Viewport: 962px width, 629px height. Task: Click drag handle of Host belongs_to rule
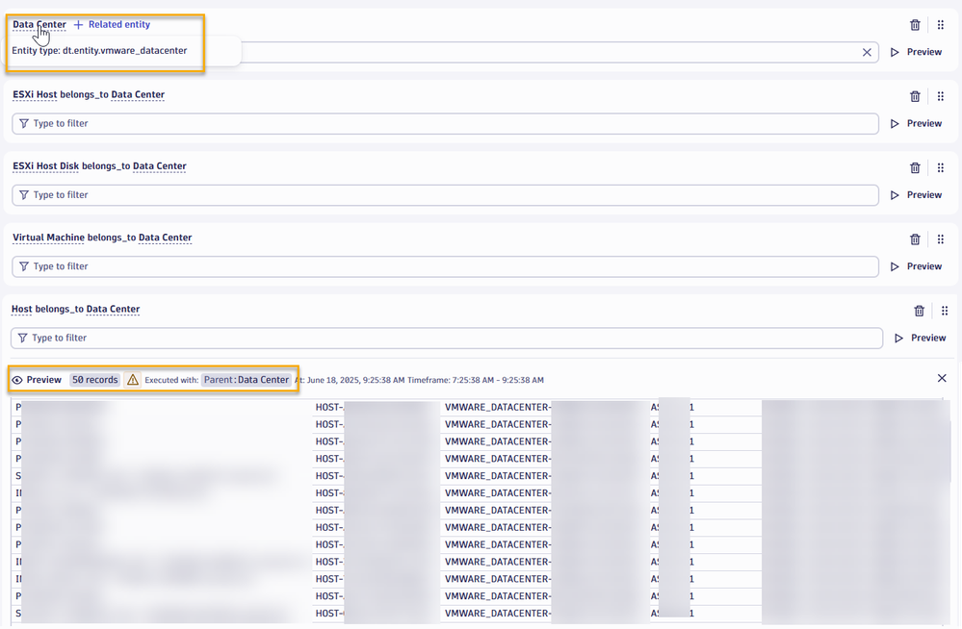click(x=945, y=311)
